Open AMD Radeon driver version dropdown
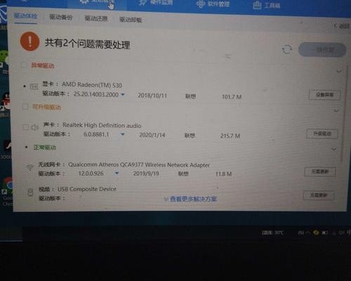 (x=123, y=95)
